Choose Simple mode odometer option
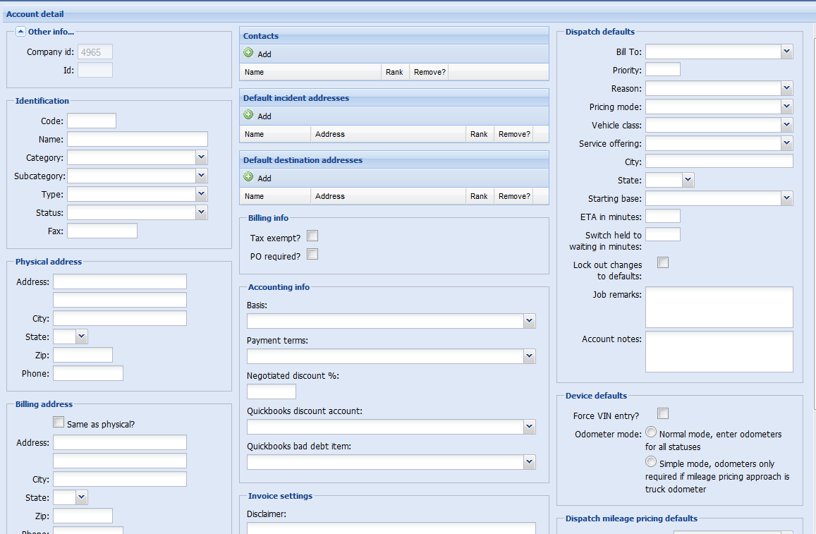The height and width of the screenshot is (534, 816). [651, 462]
